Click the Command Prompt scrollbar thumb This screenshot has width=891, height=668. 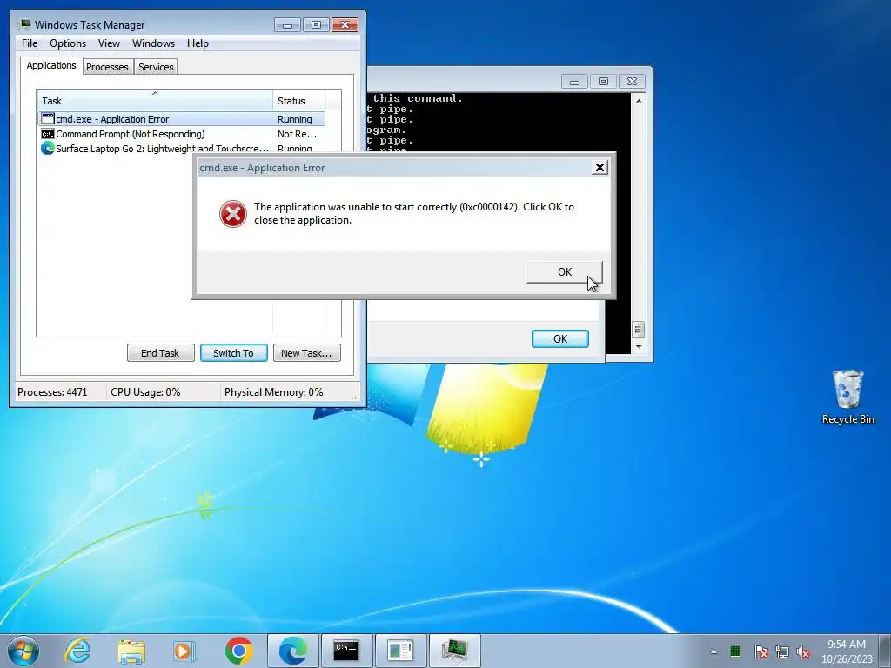click(x=639, y=330)
